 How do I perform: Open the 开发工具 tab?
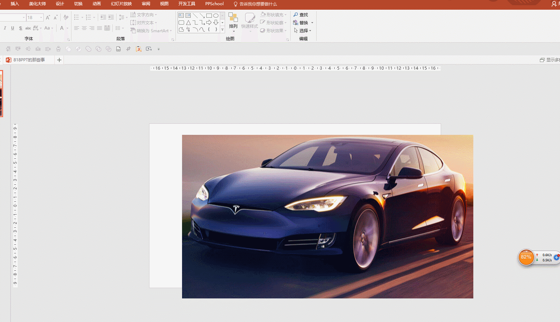pyautogui.click(x=187, y=4)
